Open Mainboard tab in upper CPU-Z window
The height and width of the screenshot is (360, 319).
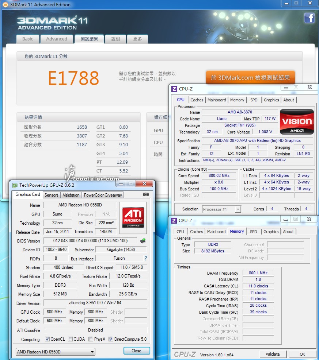pos(217,100)
